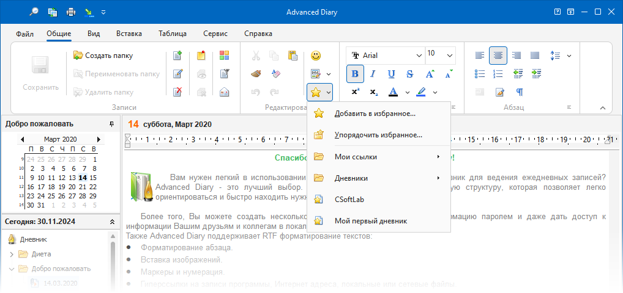This screenshot has height=293, width=623.
Task: Apply superscript formatting
Action: click(x=355, y=92)
